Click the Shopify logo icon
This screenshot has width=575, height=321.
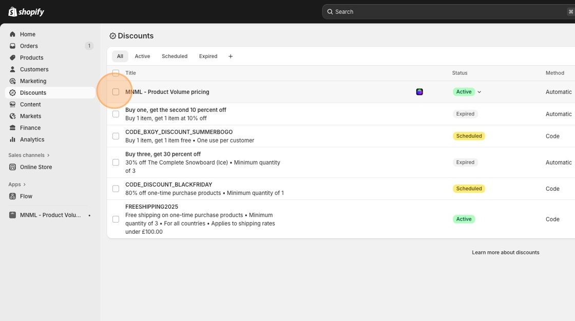(x=13, y=12)
